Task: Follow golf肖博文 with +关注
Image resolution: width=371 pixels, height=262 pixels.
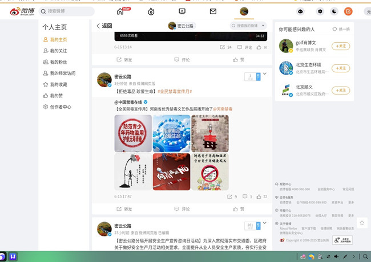Action: tap(341, 46)
